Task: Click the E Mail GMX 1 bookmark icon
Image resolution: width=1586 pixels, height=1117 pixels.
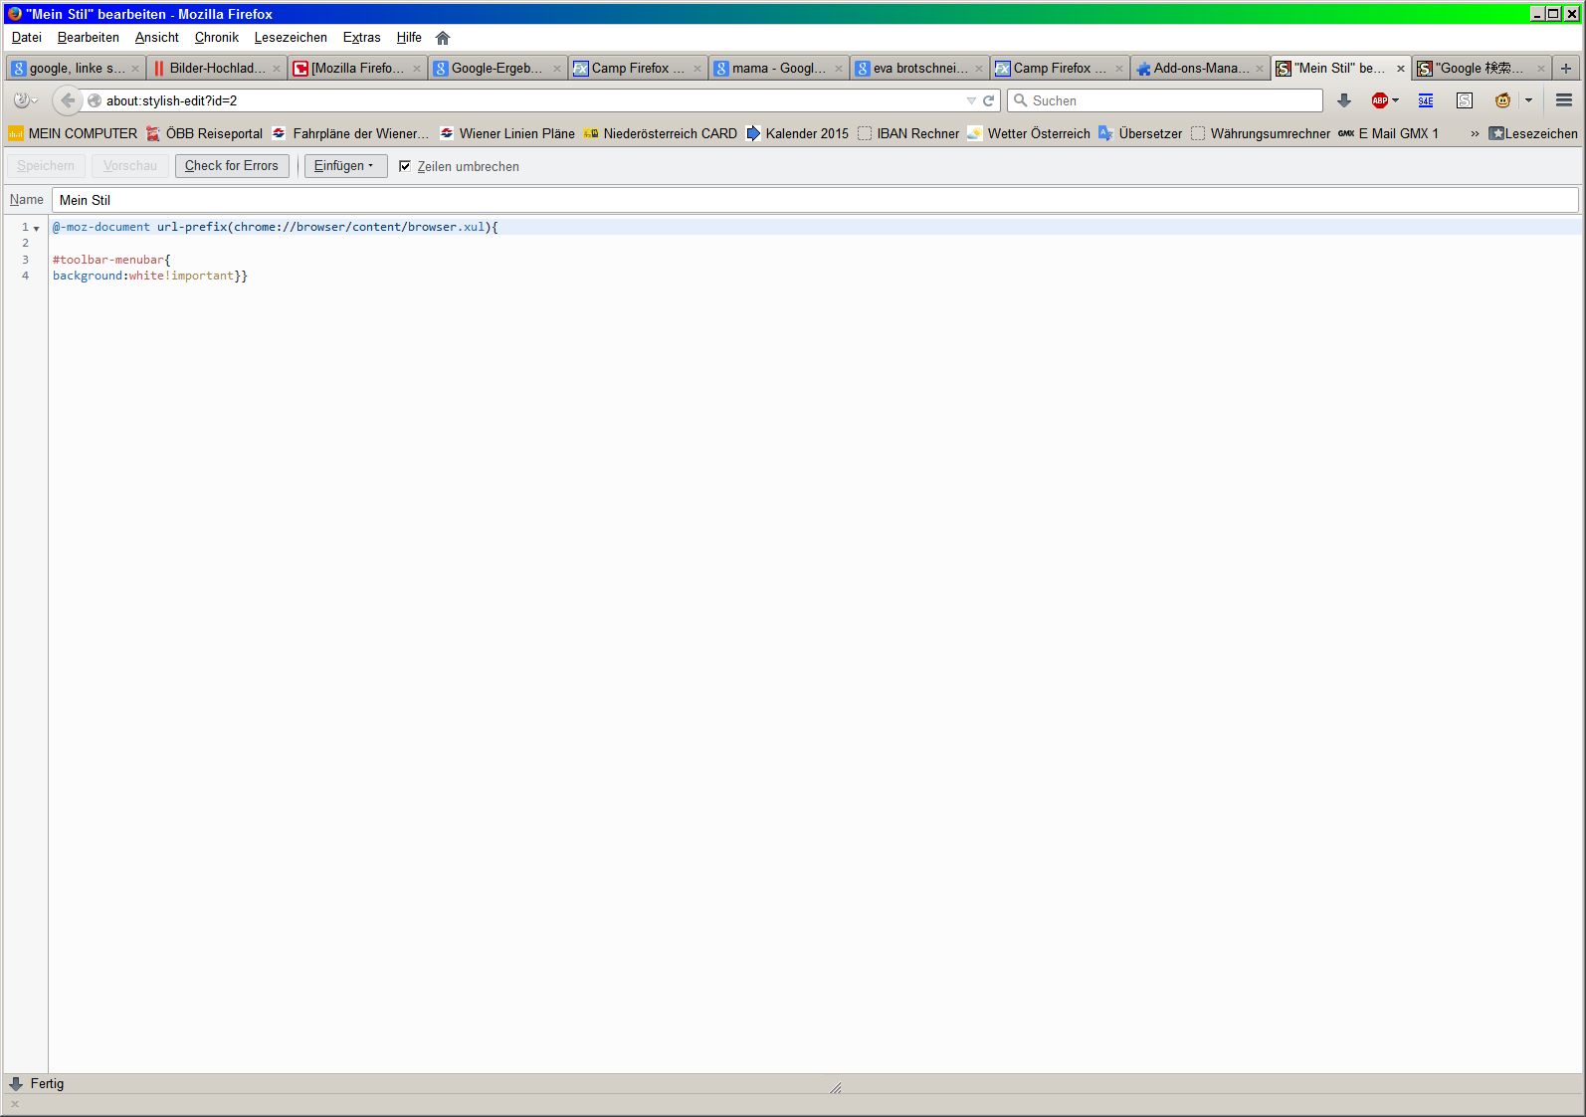Action: 1346,133
